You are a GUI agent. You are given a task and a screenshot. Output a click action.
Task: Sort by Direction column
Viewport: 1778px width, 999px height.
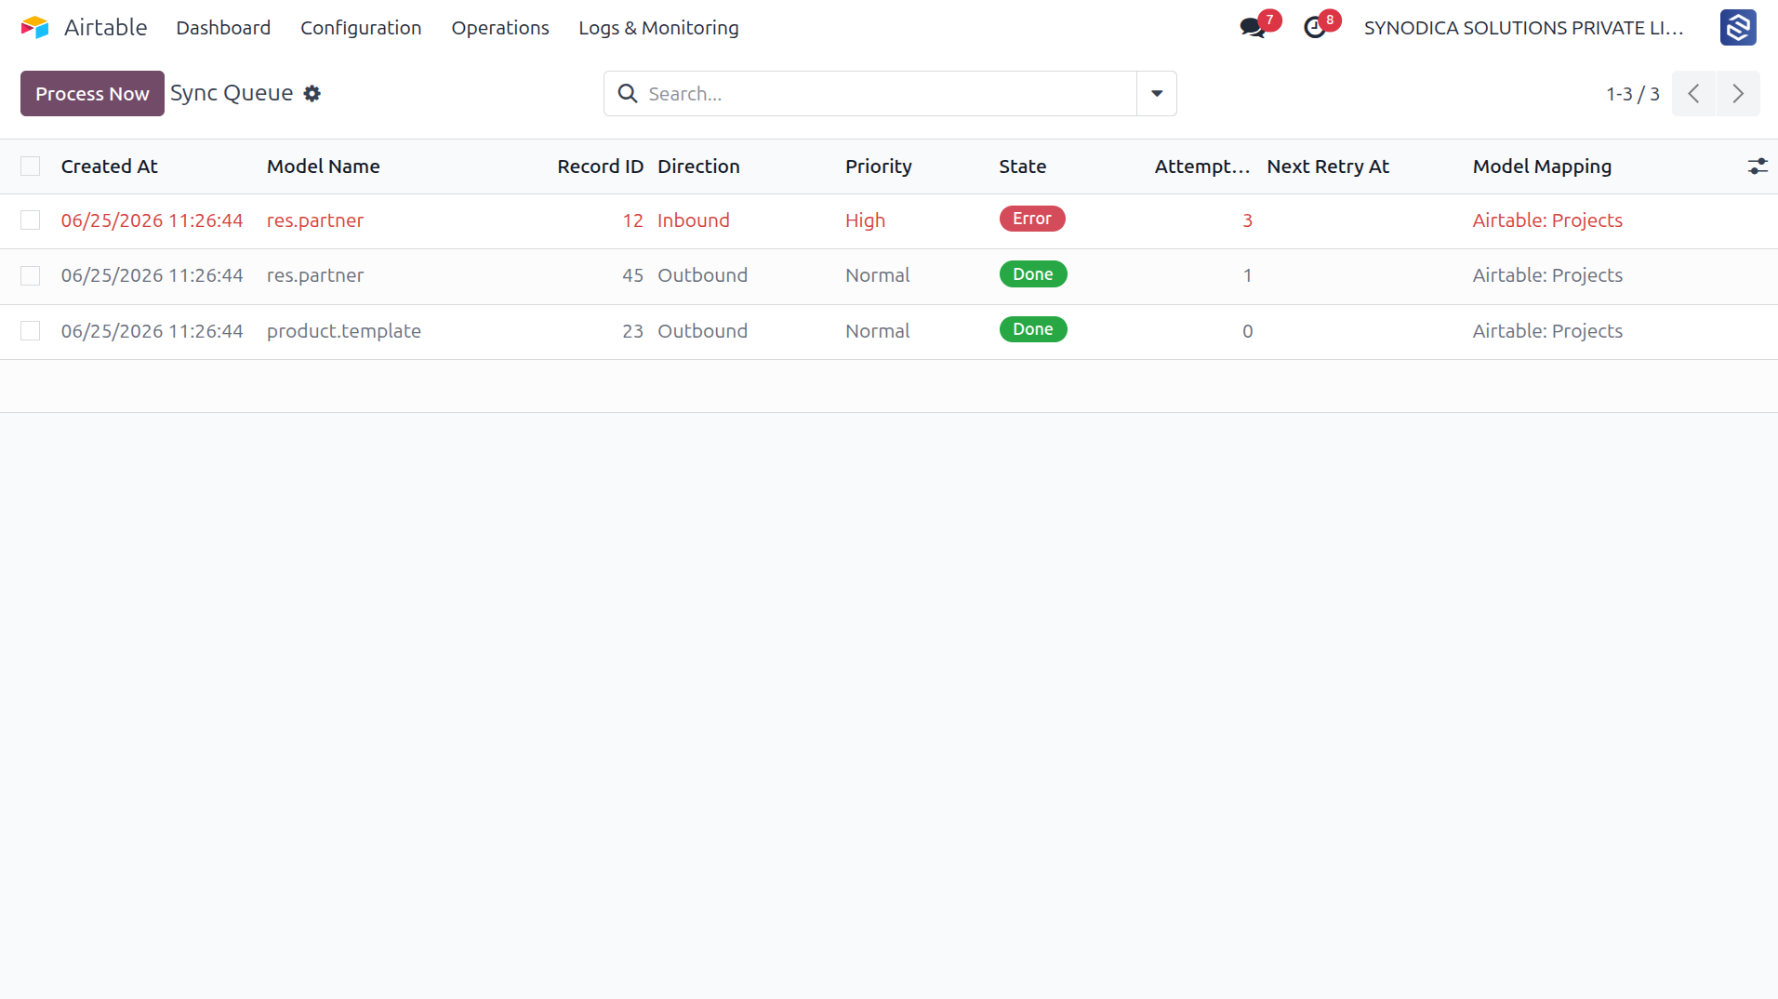[698, 166]
